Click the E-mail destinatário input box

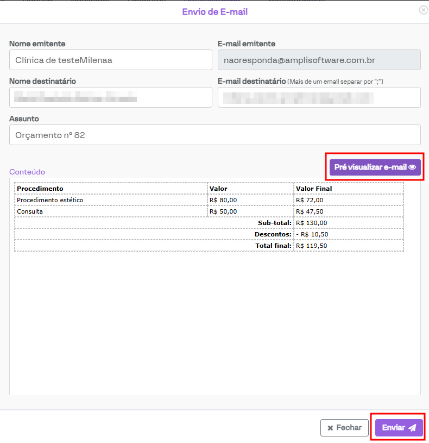pyautogui.click(x=319, y=98)
